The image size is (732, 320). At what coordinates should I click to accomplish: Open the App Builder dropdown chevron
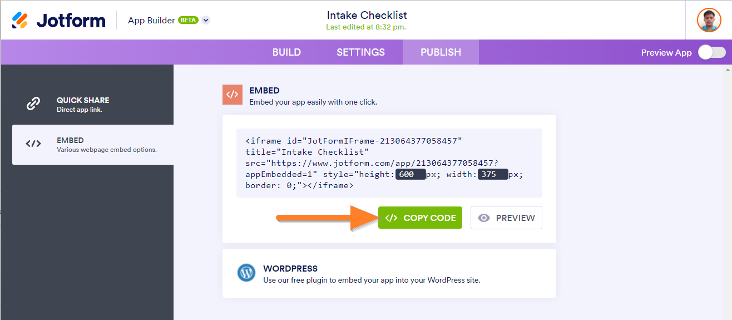206,20
